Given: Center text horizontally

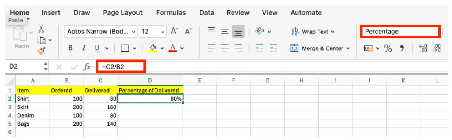Looking at the screenshot, I should [x=225, y=48].
